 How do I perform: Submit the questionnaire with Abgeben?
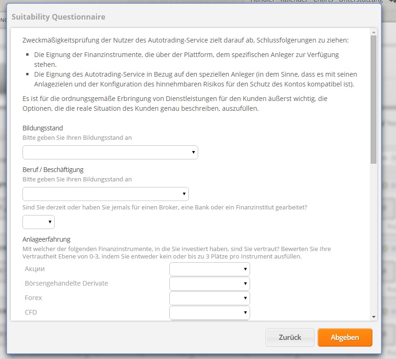click(345, 337)
